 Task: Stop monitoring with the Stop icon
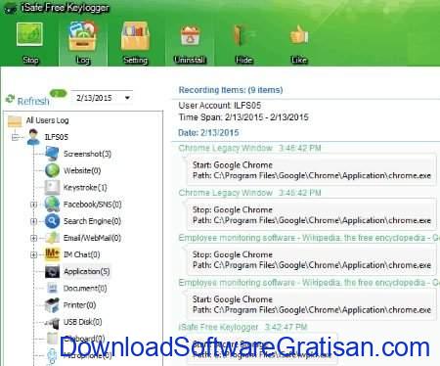tap(30, 43)
